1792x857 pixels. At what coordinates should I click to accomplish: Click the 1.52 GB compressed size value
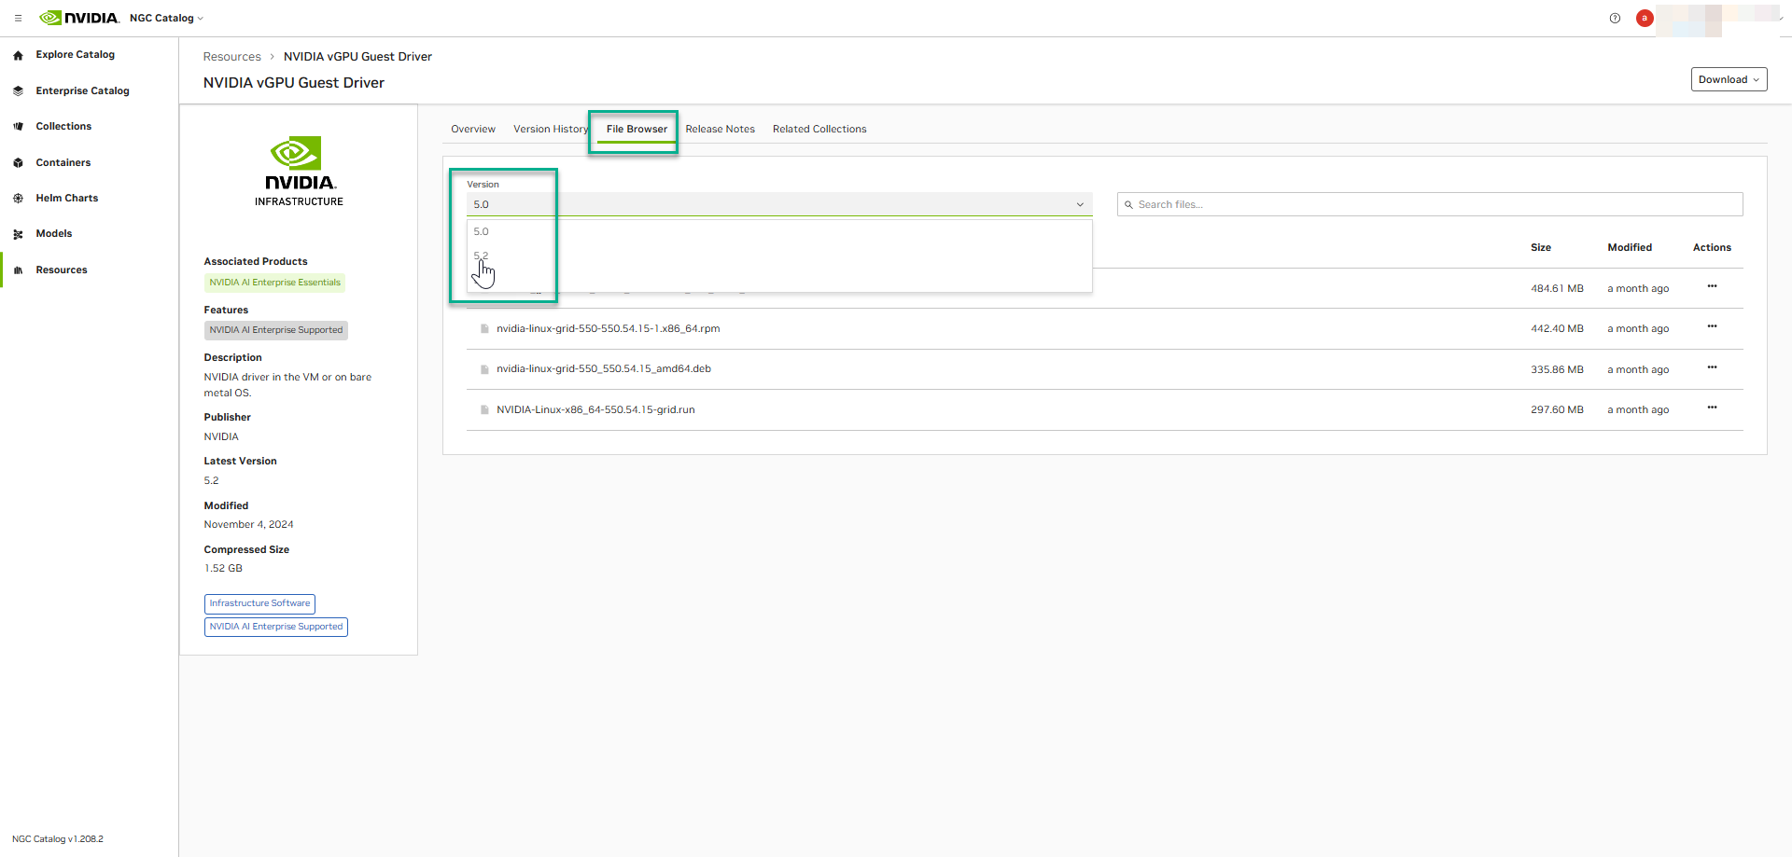[x=223, y=569]
